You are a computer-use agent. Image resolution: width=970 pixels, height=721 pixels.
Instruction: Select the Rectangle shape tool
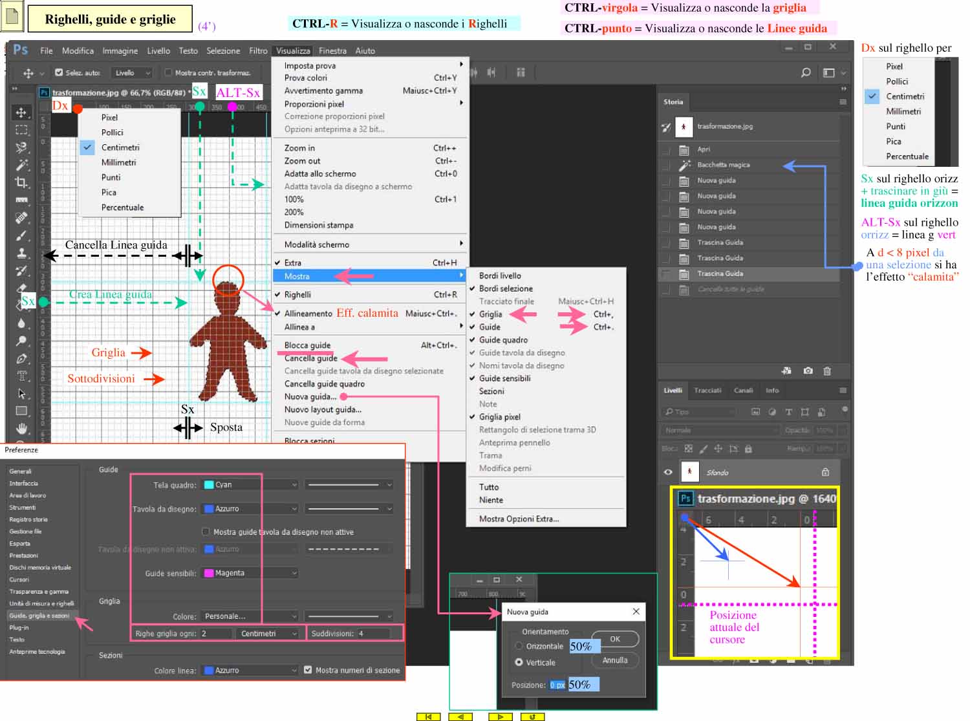click(21, 411)
